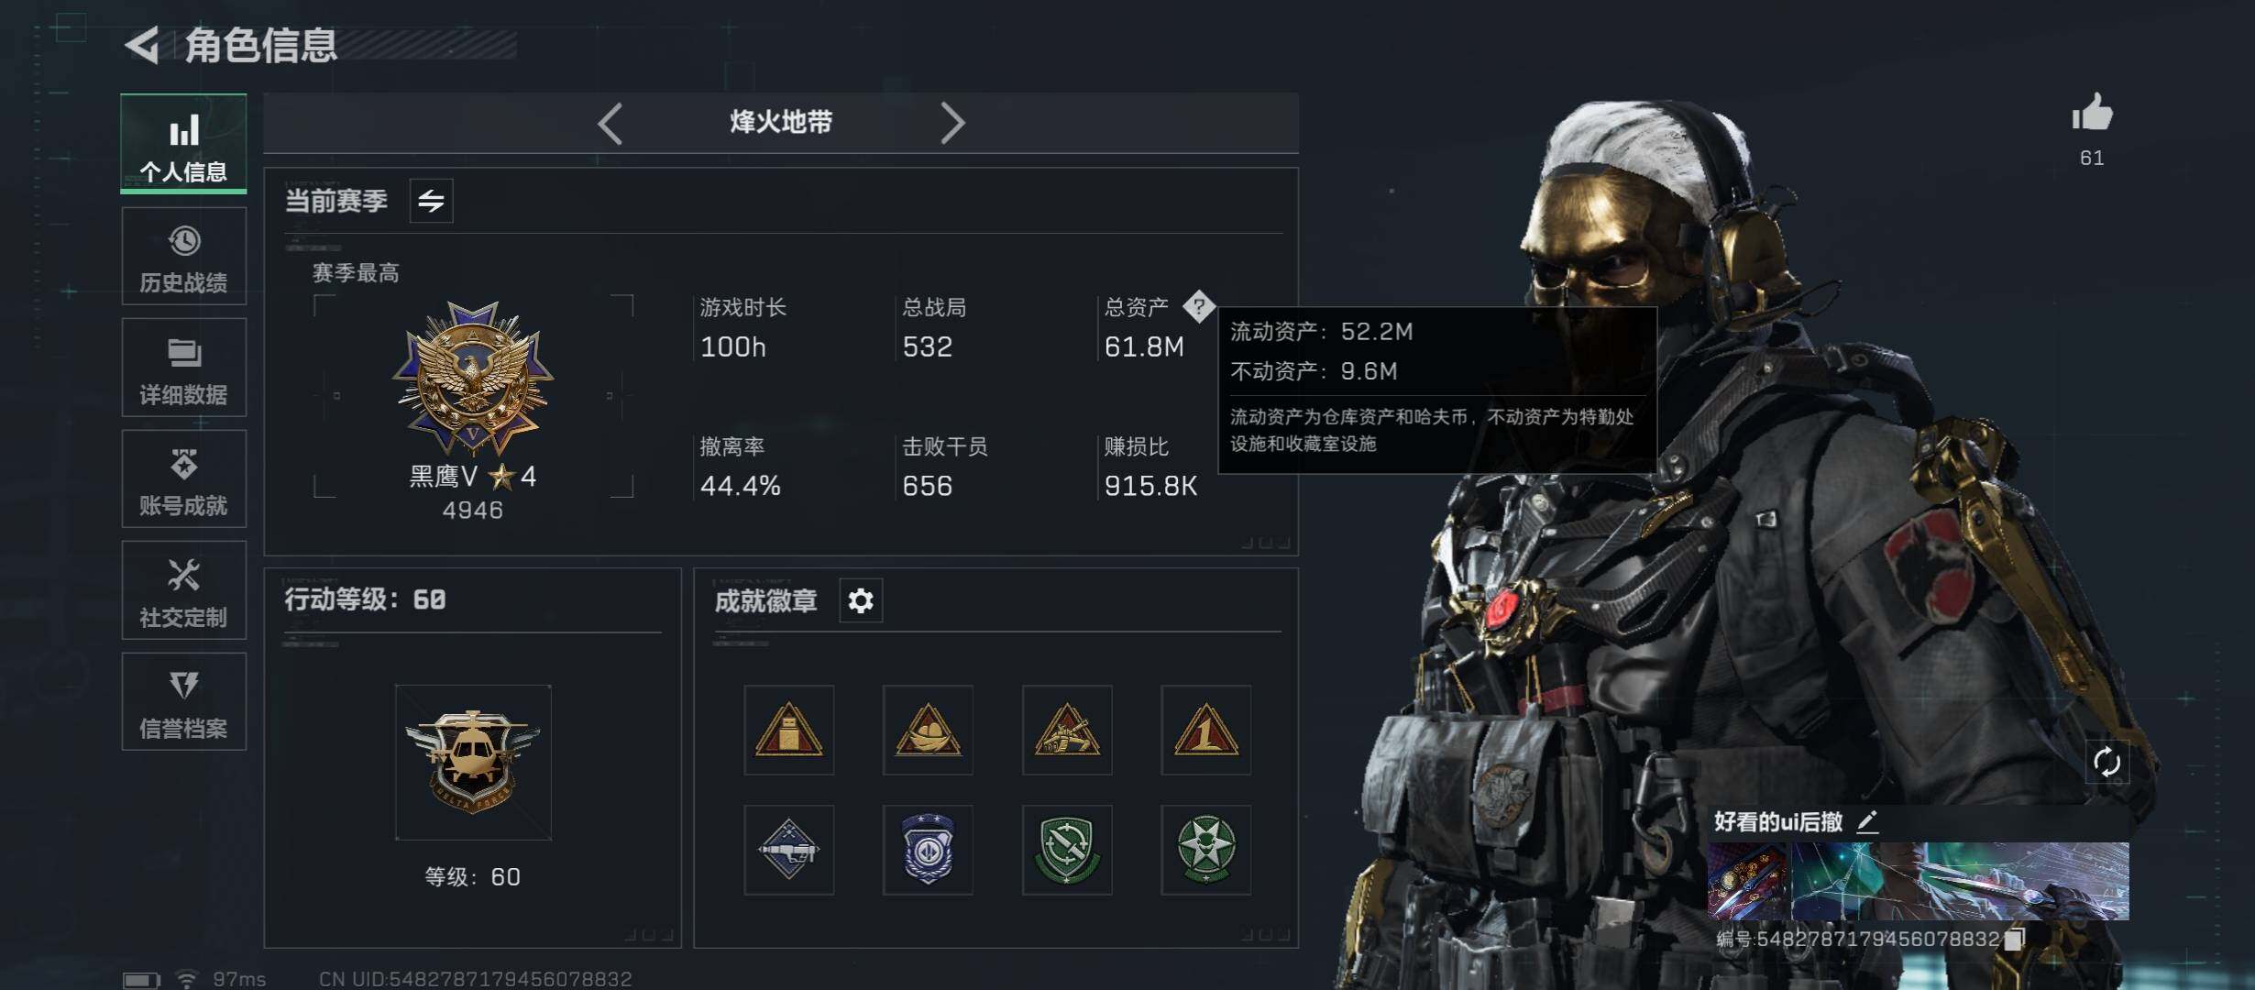
Task: Give a thumbs-up like to the profile
Action: tap(2092, 115)
